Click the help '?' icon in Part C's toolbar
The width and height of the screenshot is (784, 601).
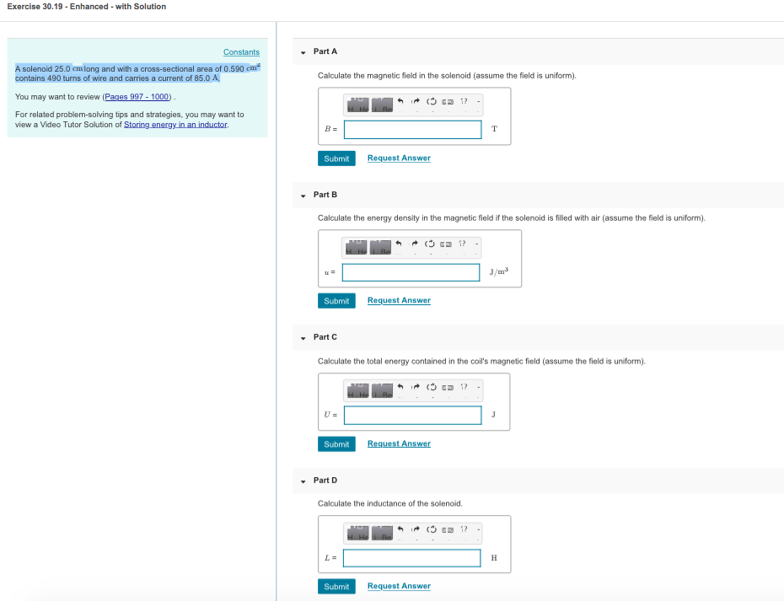coord(464,389)
